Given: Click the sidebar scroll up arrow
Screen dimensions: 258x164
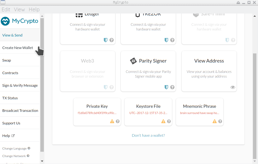Looking at the screenshot, I should click(42, 16).
